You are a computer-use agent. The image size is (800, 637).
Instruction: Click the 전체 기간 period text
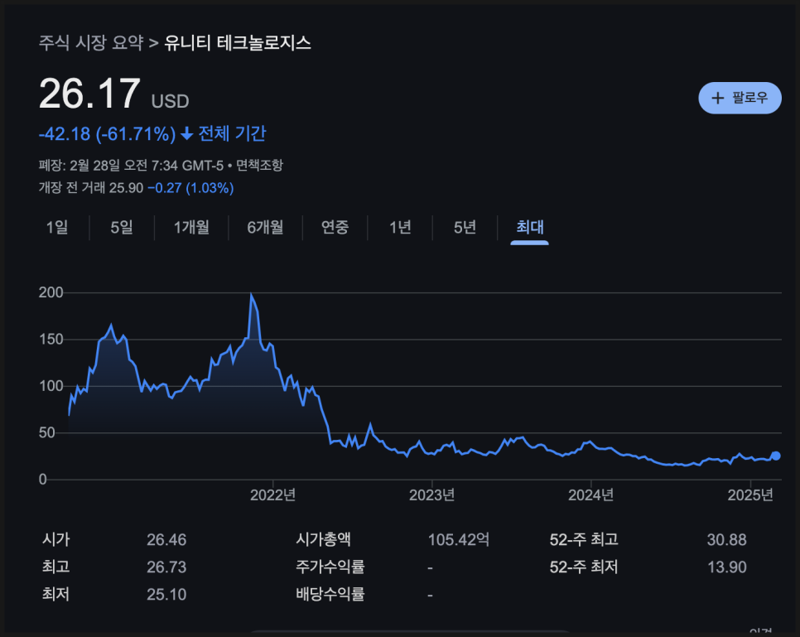coord(232,133)
